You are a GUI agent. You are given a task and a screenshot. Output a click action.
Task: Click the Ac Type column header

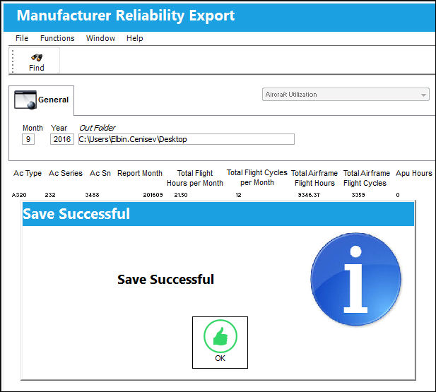coord(28,173)
